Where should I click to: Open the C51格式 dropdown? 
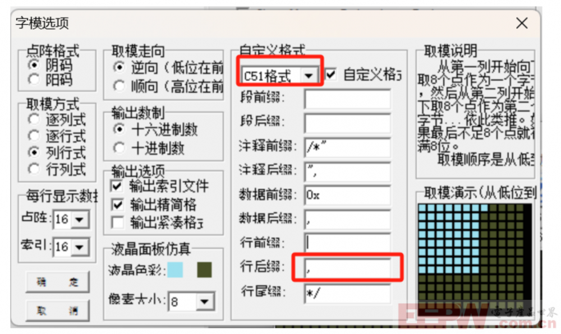pyautogui.click(x=309, y=76)
